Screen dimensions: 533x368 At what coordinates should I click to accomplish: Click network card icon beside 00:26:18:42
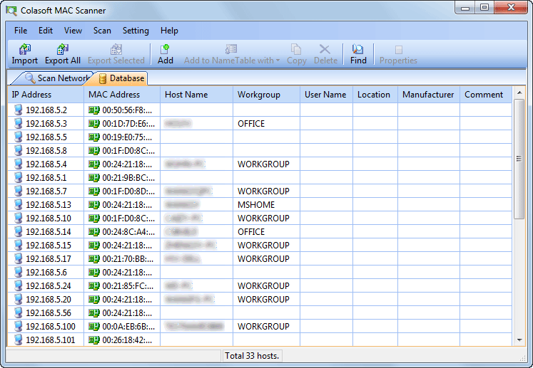[93, 340]
